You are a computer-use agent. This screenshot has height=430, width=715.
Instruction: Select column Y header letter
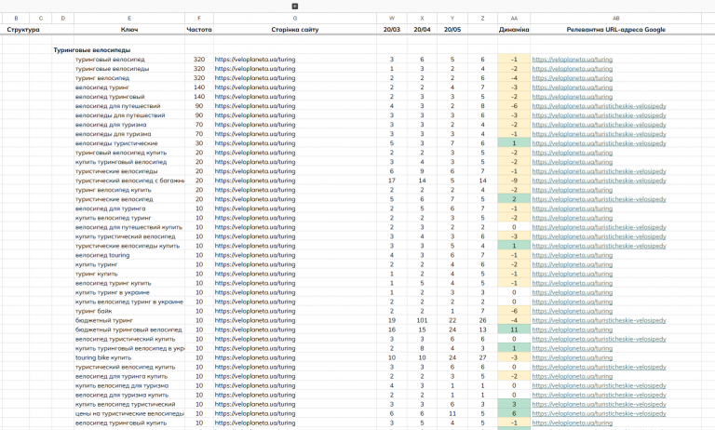pyautogui.click(x=452, y=19)
